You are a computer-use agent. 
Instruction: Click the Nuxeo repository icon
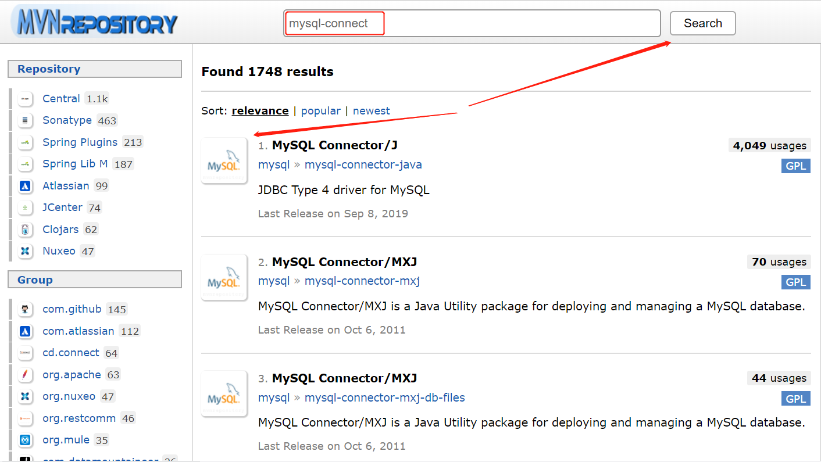pyautogui.click(x=25, y=251)
